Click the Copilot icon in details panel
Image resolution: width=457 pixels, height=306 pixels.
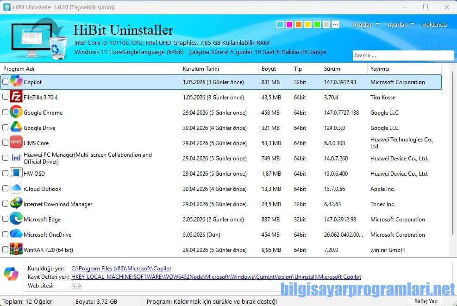12,274
